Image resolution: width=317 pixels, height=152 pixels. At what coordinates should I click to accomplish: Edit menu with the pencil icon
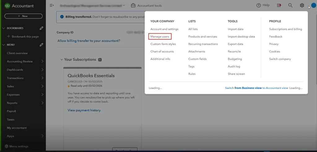tap(41, 45)
